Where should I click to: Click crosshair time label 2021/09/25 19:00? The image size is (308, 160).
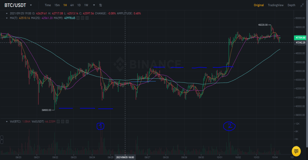[x=125, y=157]
